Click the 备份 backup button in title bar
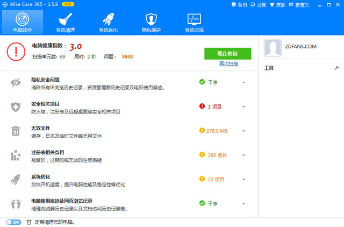The height and width of the screenshot is (227, 344). 239,5
